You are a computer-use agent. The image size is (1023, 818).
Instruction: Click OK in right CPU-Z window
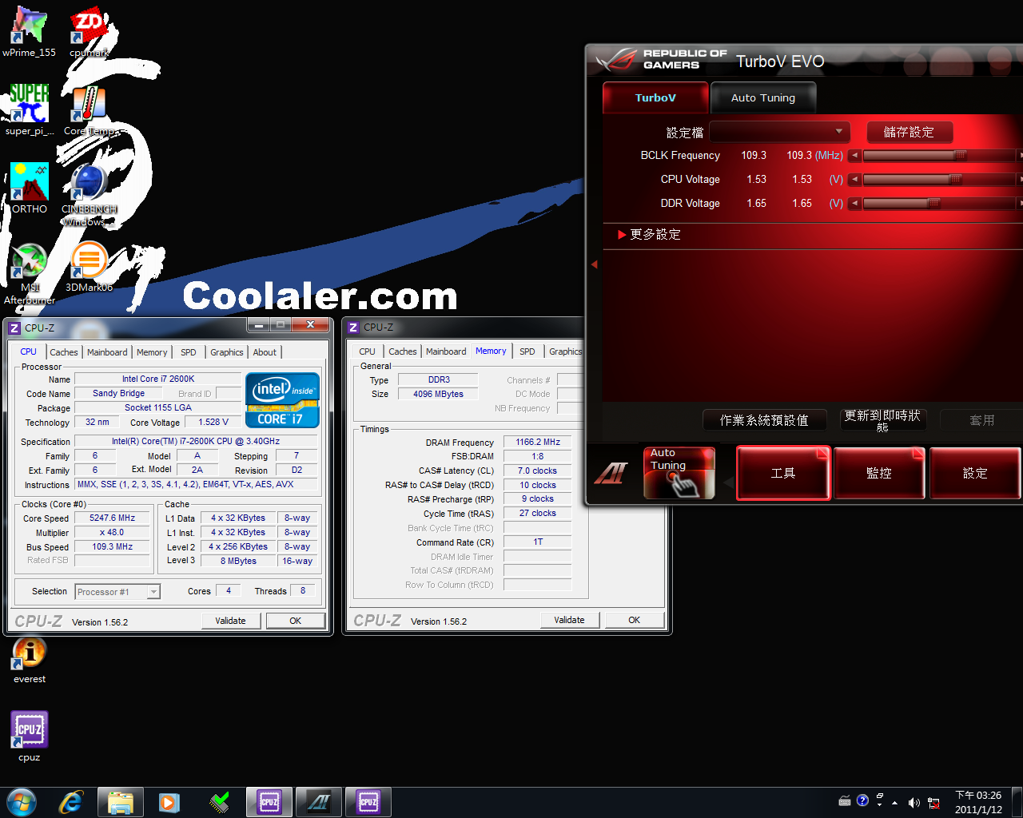635,620
